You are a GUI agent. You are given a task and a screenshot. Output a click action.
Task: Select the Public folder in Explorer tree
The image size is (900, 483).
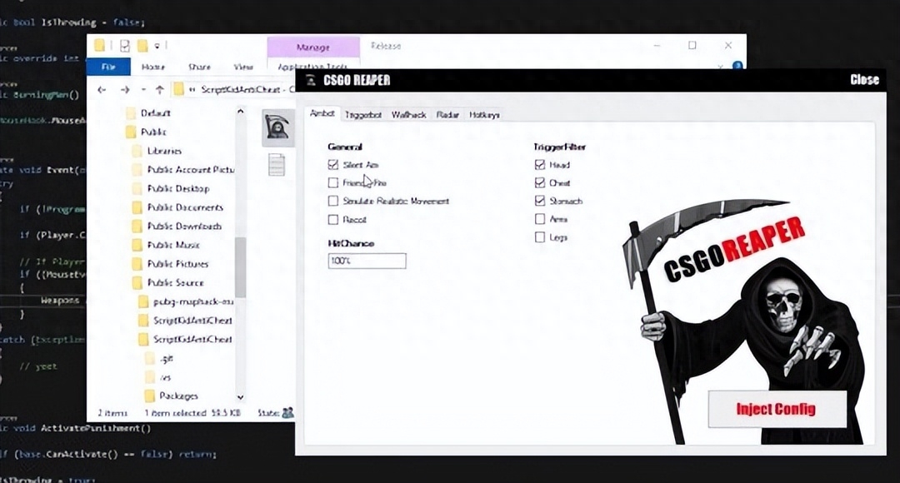[154, 132]
